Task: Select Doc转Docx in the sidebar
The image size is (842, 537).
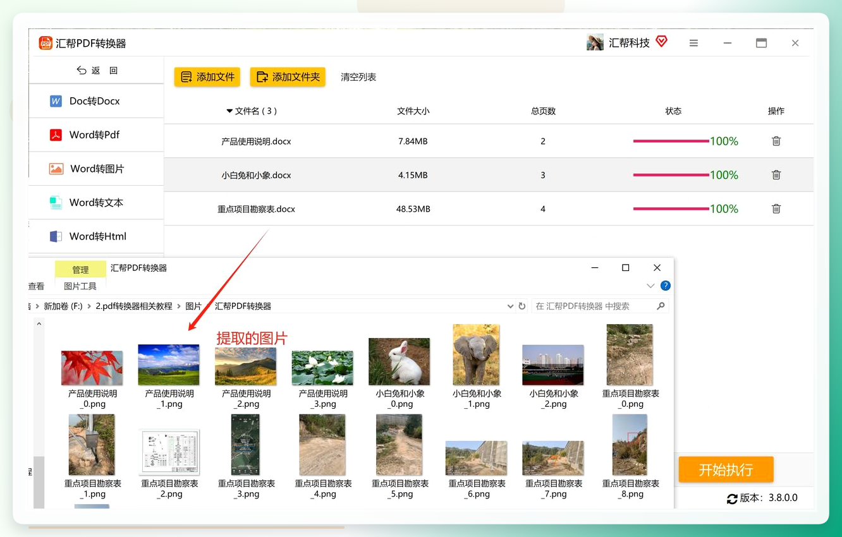Action: coord(96,101)
